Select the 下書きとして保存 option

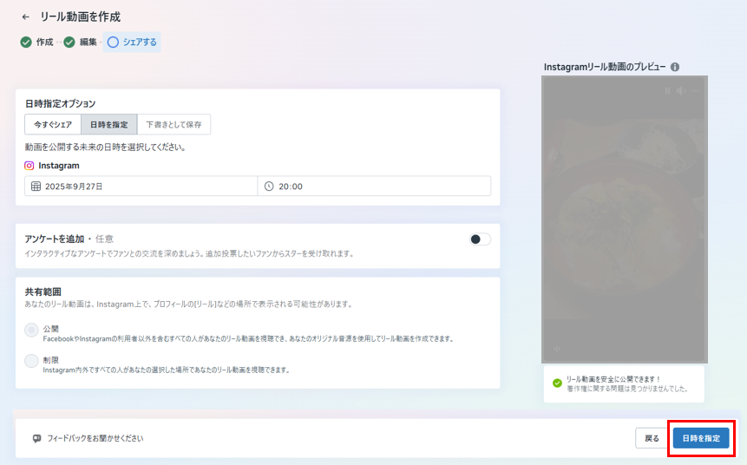(x=174, y=125)
